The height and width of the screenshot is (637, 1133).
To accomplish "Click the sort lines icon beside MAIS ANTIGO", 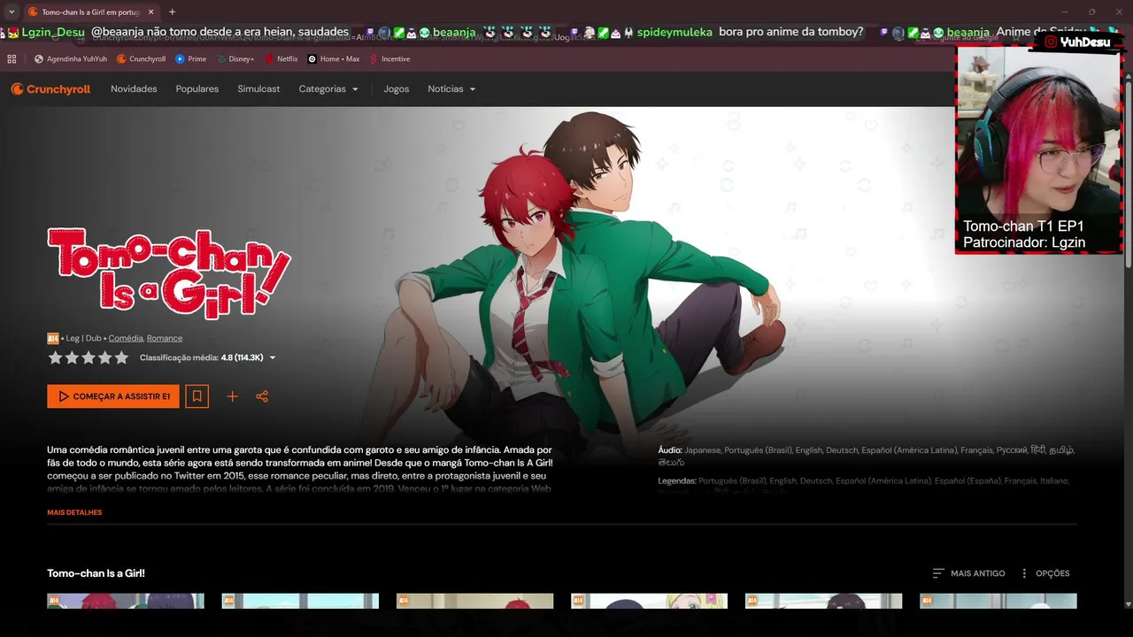I will tap(938, 573).
